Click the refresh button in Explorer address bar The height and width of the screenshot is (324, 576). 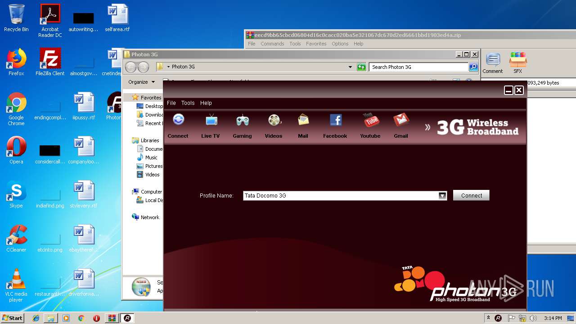click(x=361, y=67)
